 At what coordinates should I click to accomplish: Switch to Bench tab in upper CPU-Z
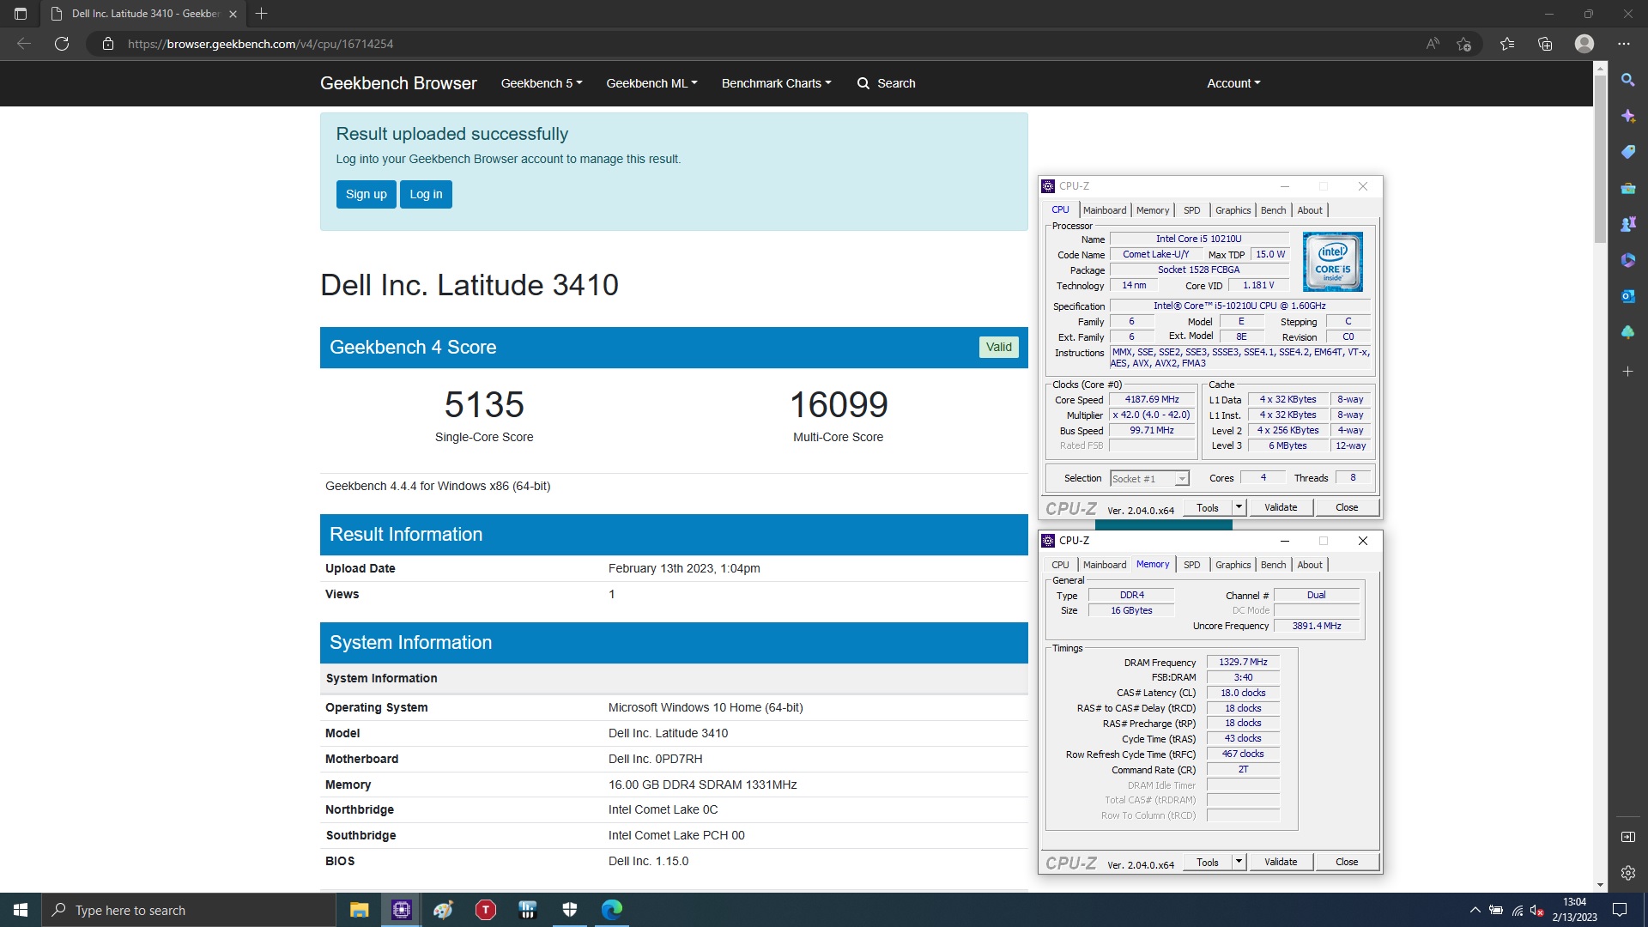(1273, 210)
